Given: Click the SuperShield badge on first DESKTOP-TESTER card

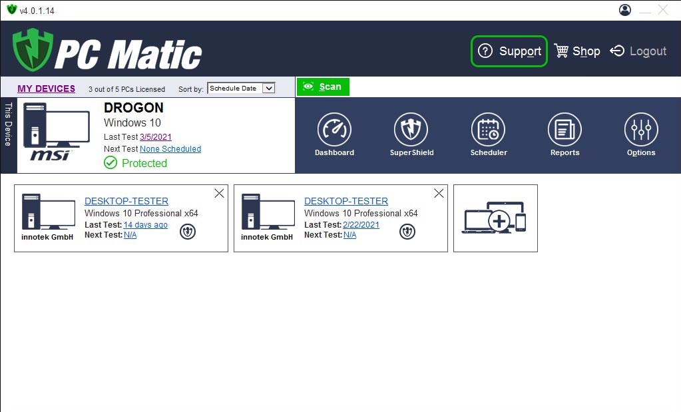Looking at the screenshot, I should [188, 231].
